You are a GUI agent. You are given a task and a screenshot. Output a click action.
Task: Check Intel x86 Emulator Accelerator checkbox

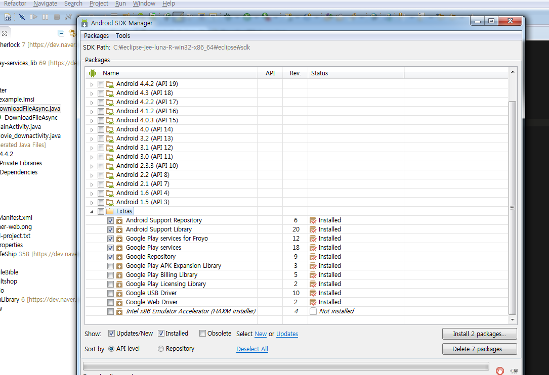click(x=110, y=311)
